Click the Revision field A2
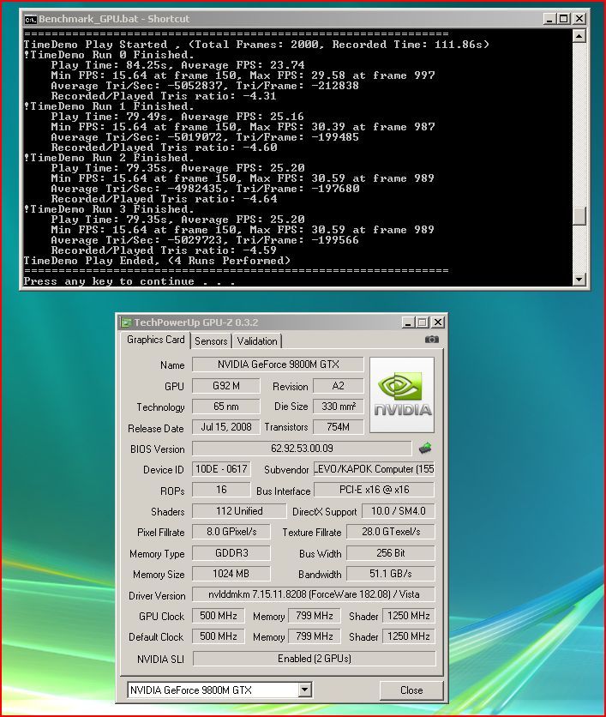The height and width of the screenshot is (717, 606). [x=339, y=386]
